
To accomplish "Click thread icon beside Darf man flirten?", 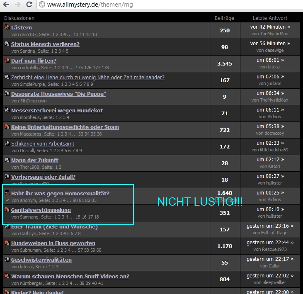I will 7,60.
